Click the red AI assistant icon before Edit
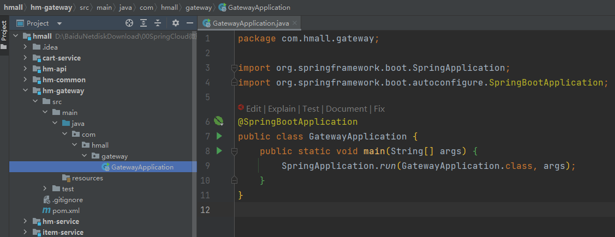The image size is (615, 237). click(x=241, y=108)
